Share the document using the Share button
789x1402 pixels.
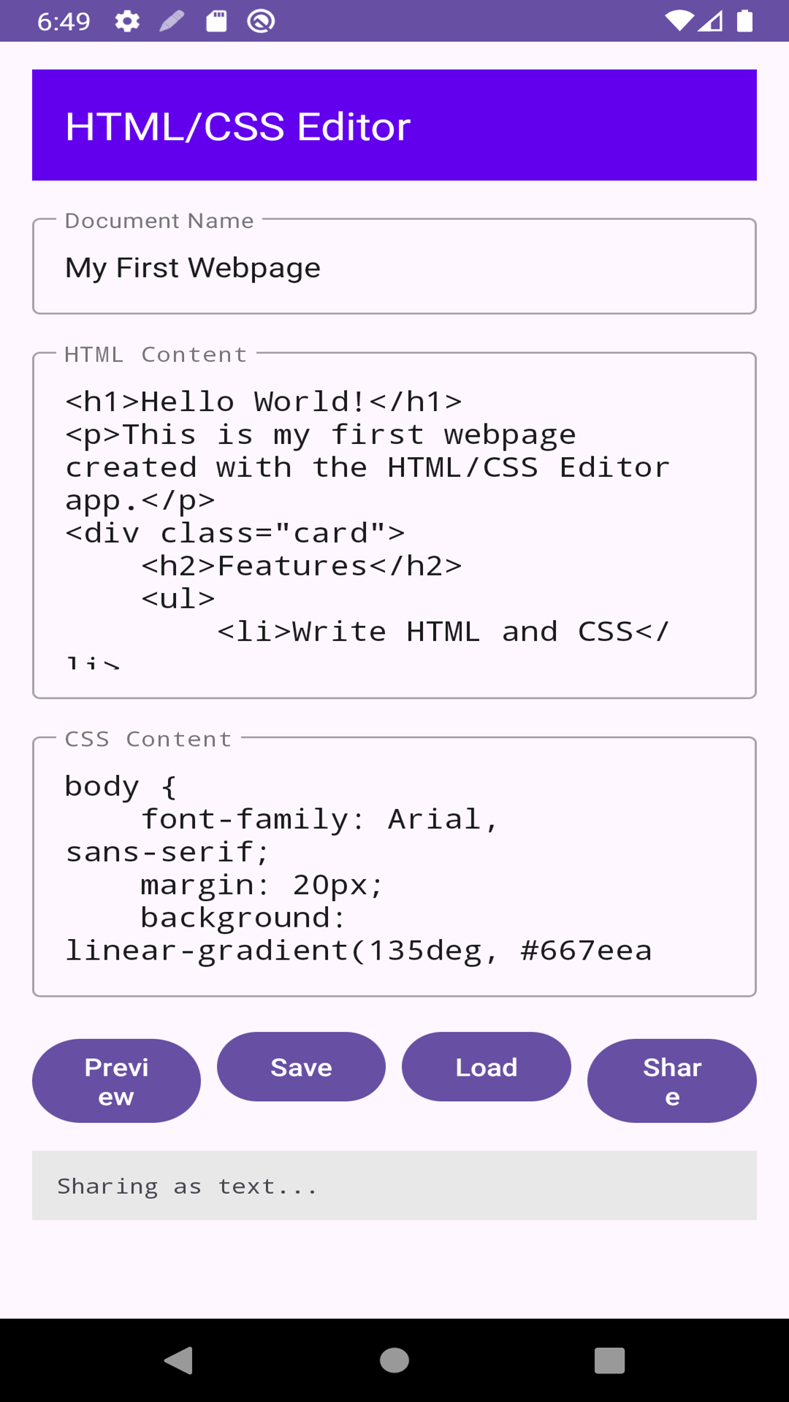[671, 1081]
